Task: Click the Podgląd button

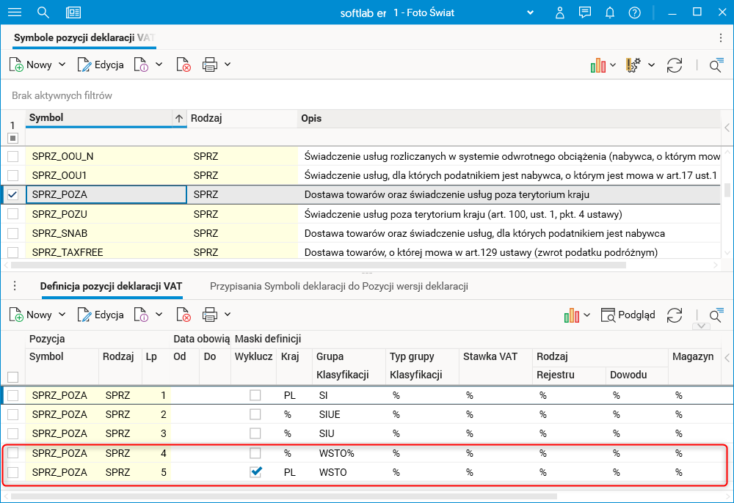Action: pyautogui.click(x=628, y=315)
